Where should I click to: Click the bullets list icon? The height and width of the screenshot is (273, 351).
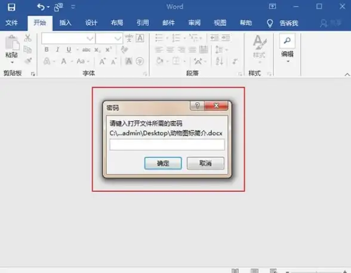tap(159, 38)
